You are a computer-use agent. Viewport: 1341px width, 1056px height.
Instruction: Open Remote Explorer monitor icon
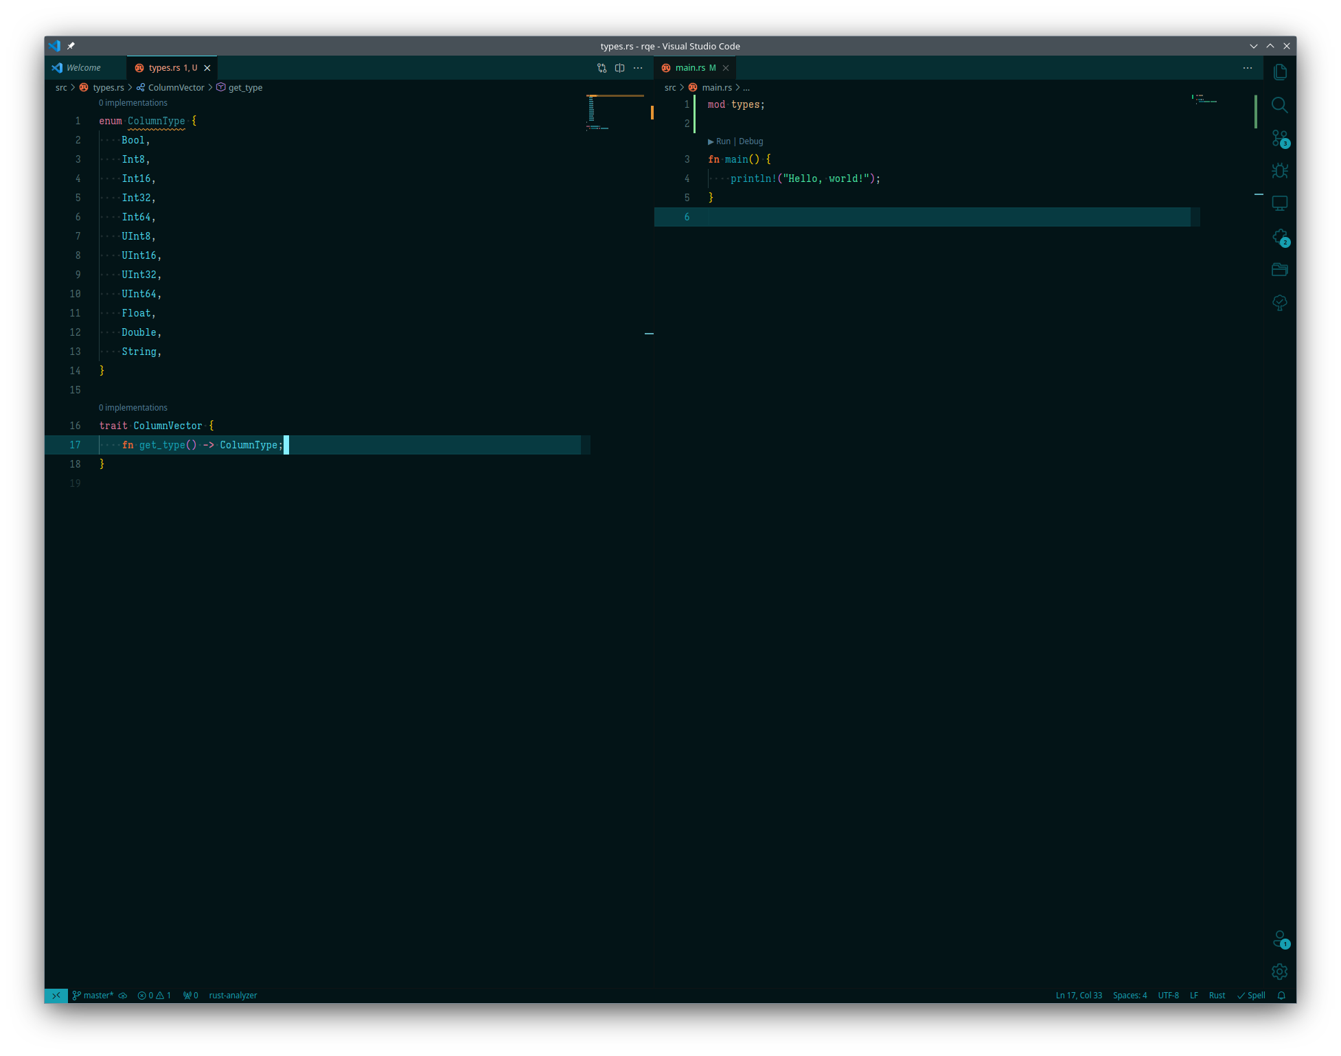[1280, 204]
